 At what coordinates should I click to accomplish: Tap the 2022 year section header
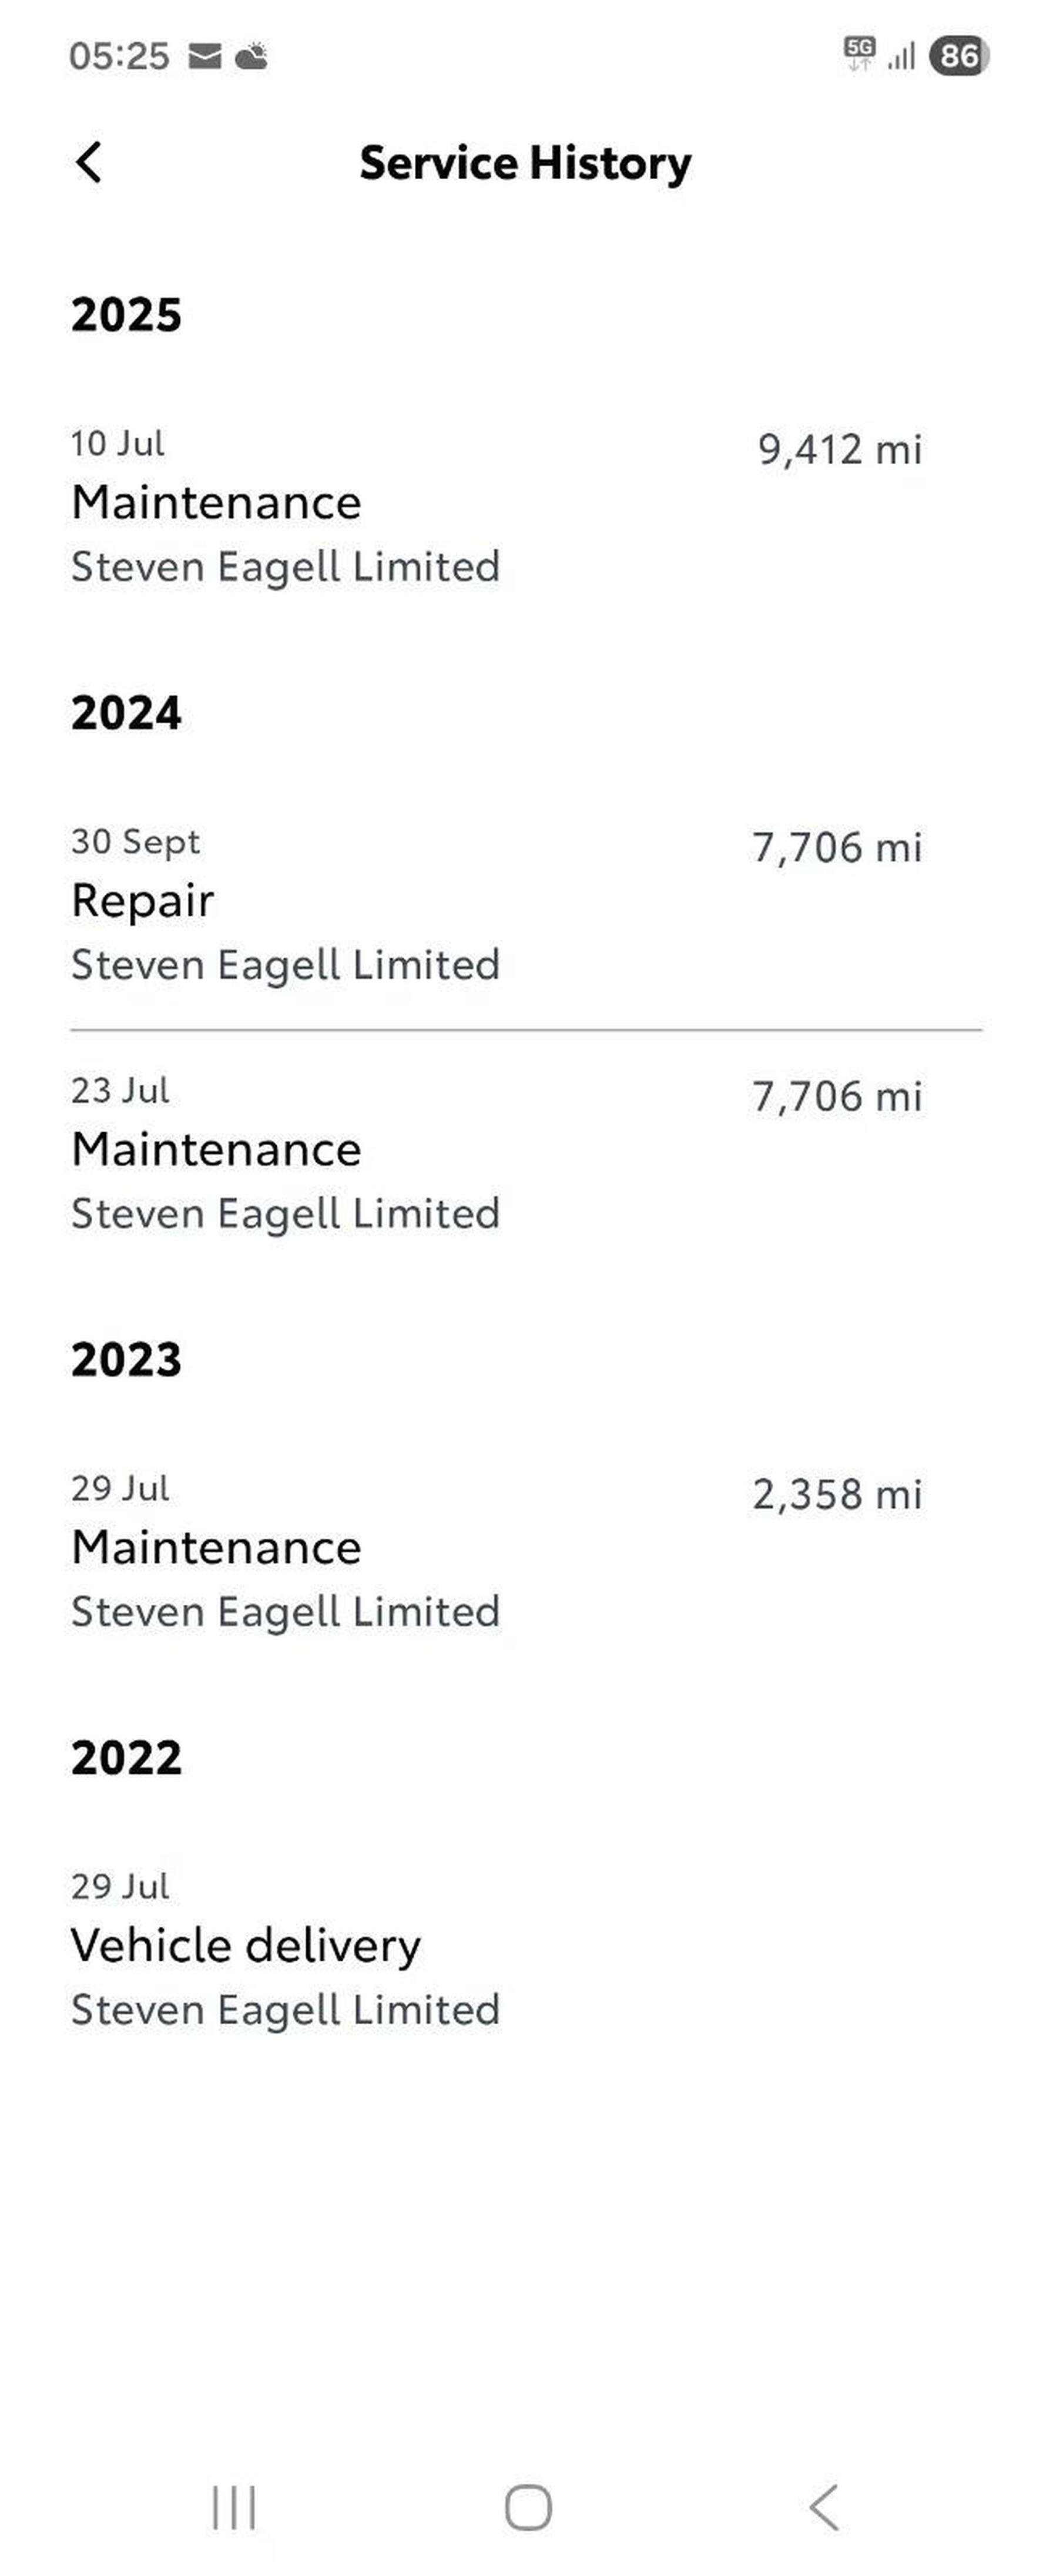pyautogui.click(x=126, y=1757)
